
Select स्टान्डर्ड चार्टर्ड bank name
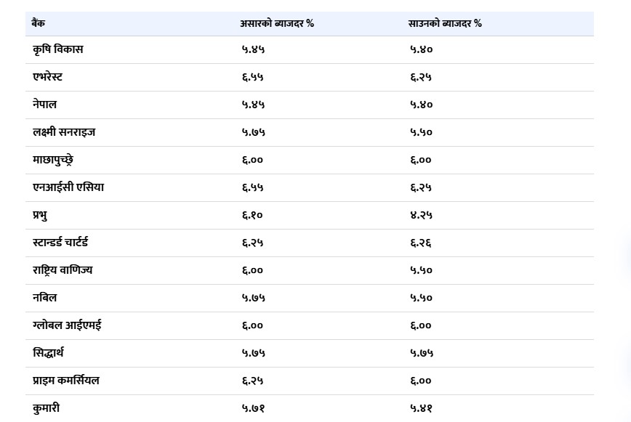click(60, 243)
